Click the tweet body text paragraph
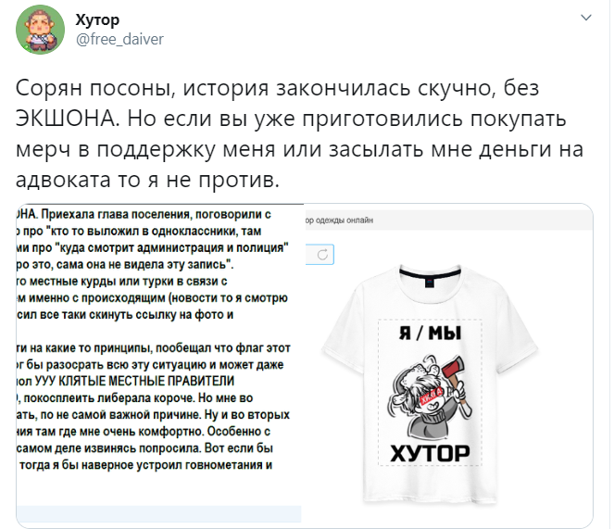Screen dimensions: 614x529 [x=299, y=133]
